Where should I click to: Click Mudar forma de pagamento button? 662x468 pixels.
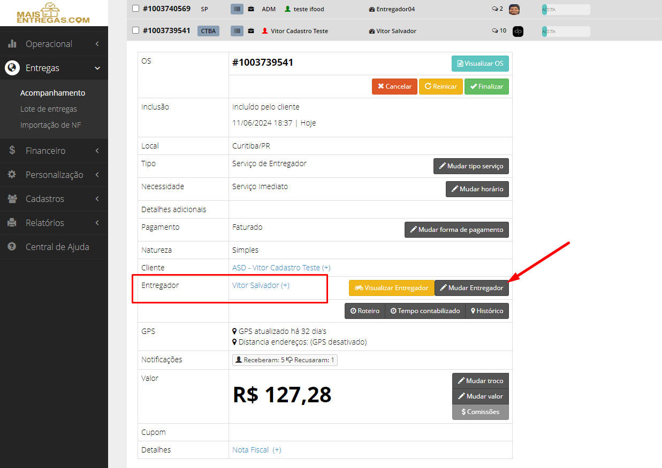coord(456,230)
